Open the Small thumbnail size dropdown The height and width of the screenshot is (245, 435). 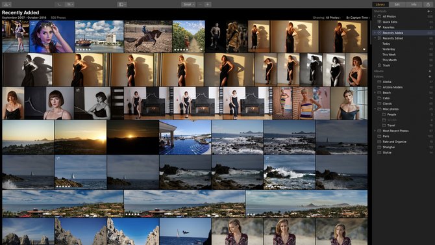189,5
